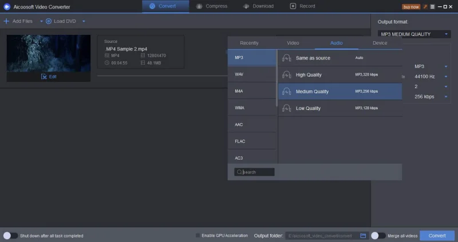Click the format list vertical scrollbar

coord(277,80)
